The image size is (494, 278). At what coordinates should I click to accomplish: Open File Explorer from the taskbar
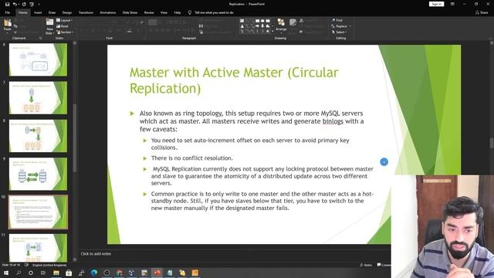point(56,273)
